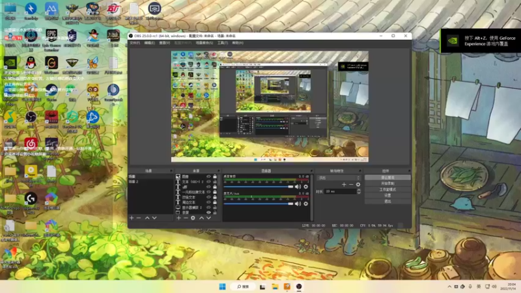The height and width of the screenshot is (293, 521).
Task: Open the 帮助(H) Help menu
Action: point(238,43)
